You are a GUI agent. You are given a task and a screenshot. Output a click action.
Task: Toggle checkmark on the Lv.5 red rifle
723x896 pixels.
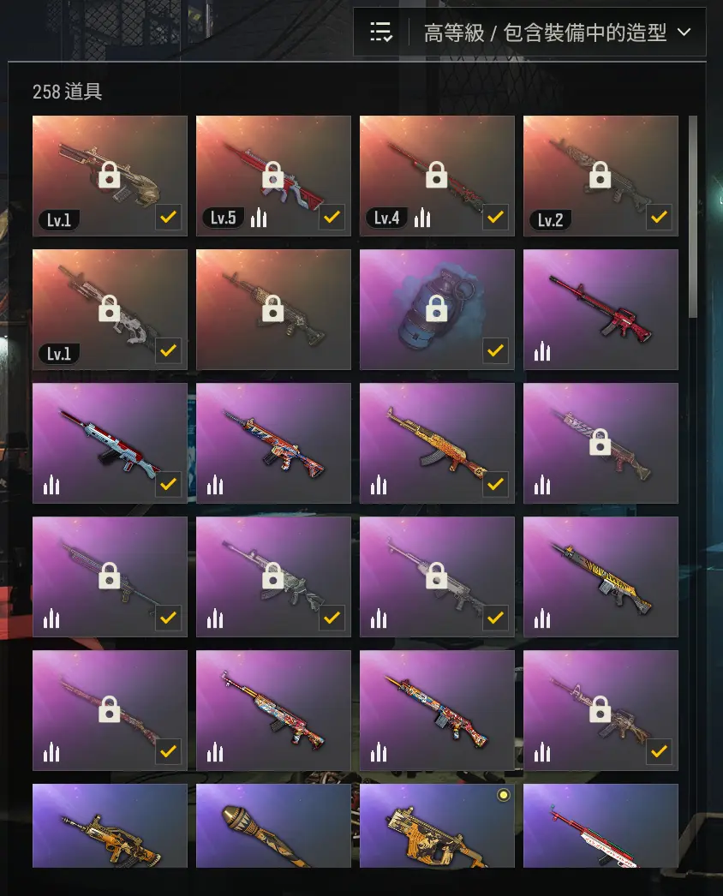tap(332, 217)
